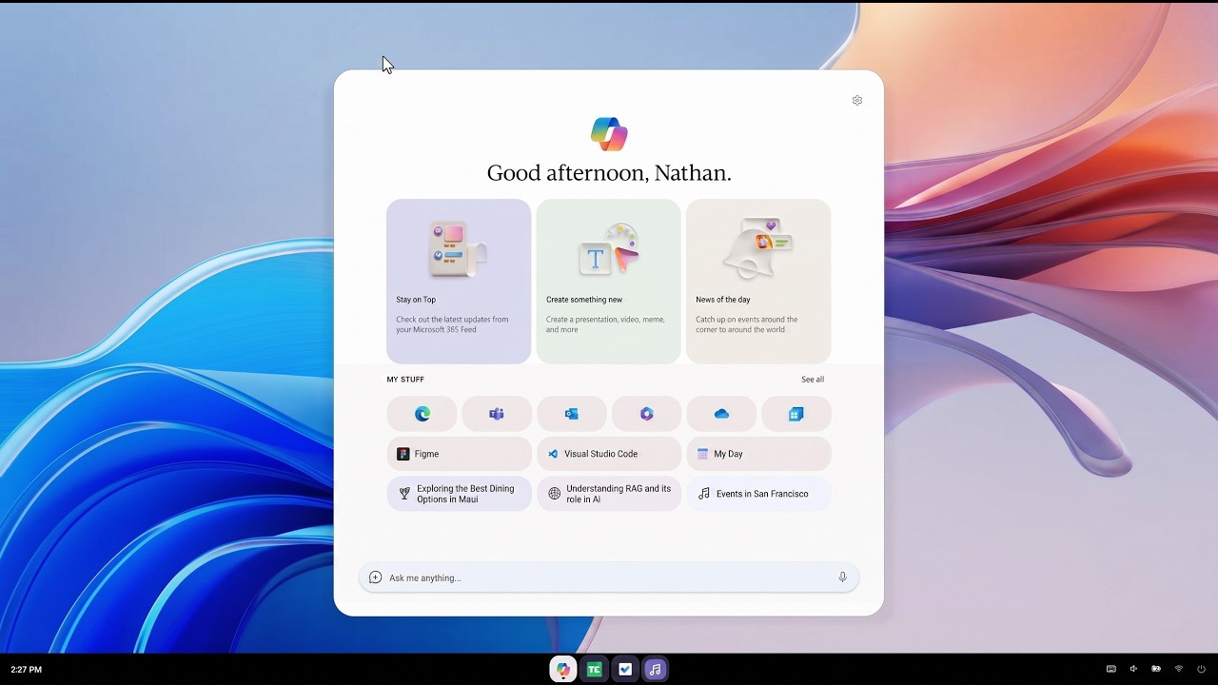The height and width of the screenshot is (685, 1218).
Task: Open Understanding RAG and its role in AI
Action: pyautogui.click(x=609, y=494)
